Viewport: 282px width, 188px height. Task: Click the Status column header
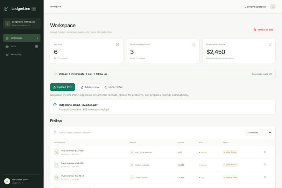pyautogui.click(x=226, y=142)
